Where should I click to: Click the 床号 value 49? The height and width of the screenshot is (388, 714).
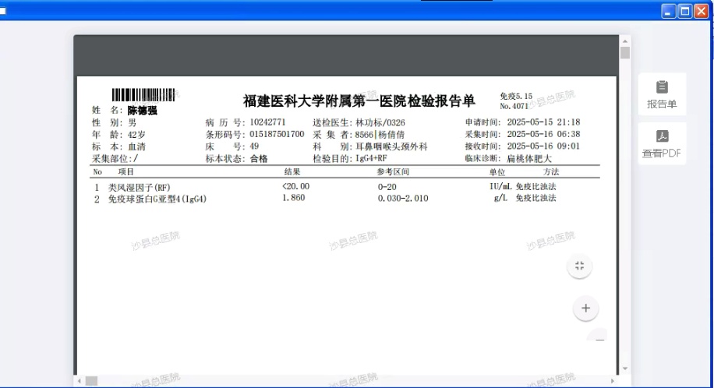(x=254, y=146)
